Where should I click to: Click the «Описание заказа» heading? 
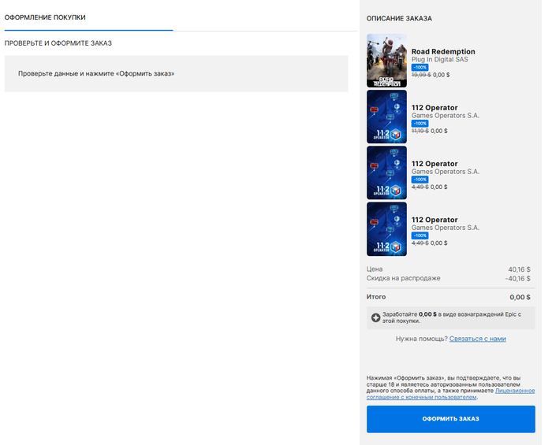pyautogui.click(x=399, y=18)
